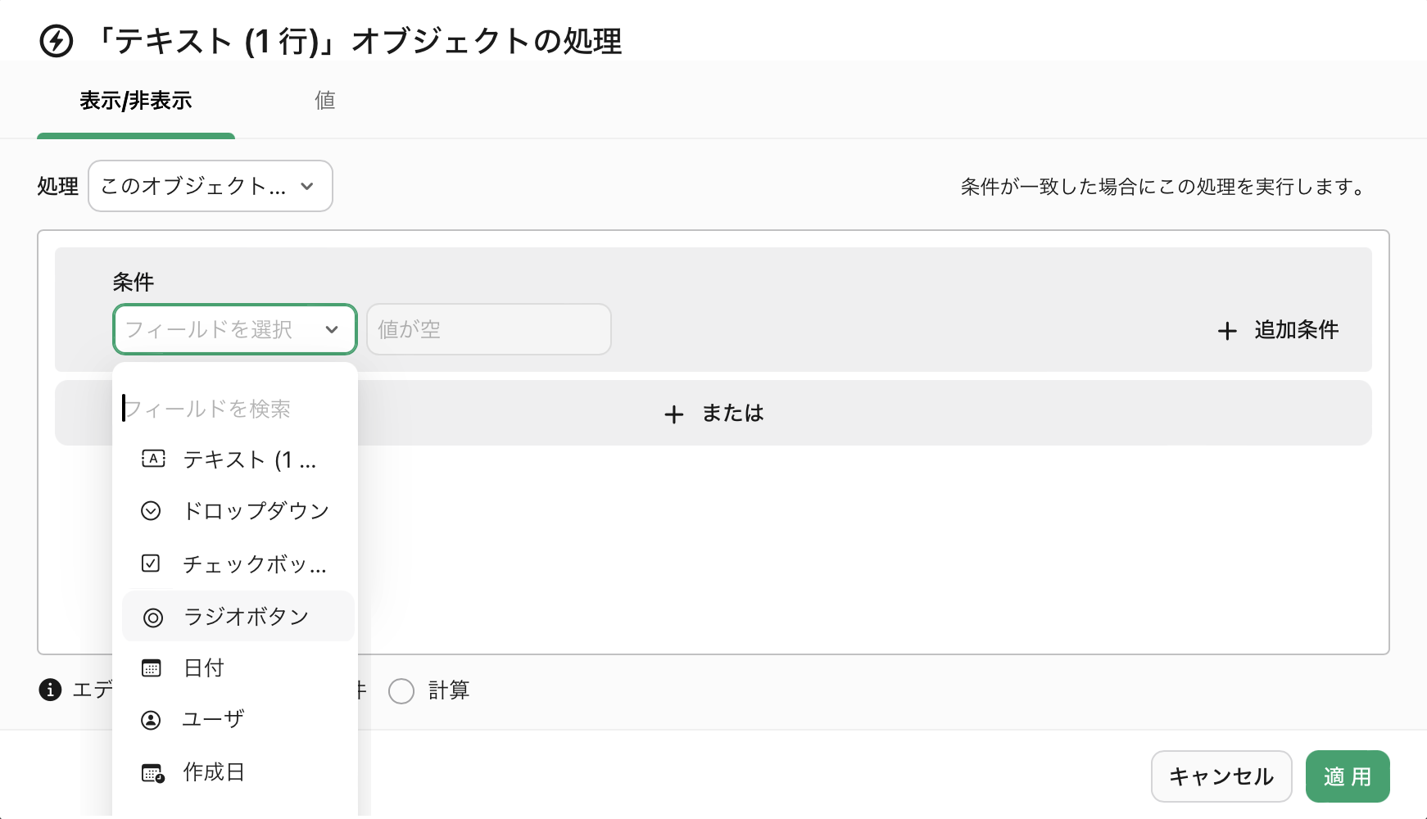Click the info icon near エディタ
The image size is (1427, 819).
tap(52, 690)
